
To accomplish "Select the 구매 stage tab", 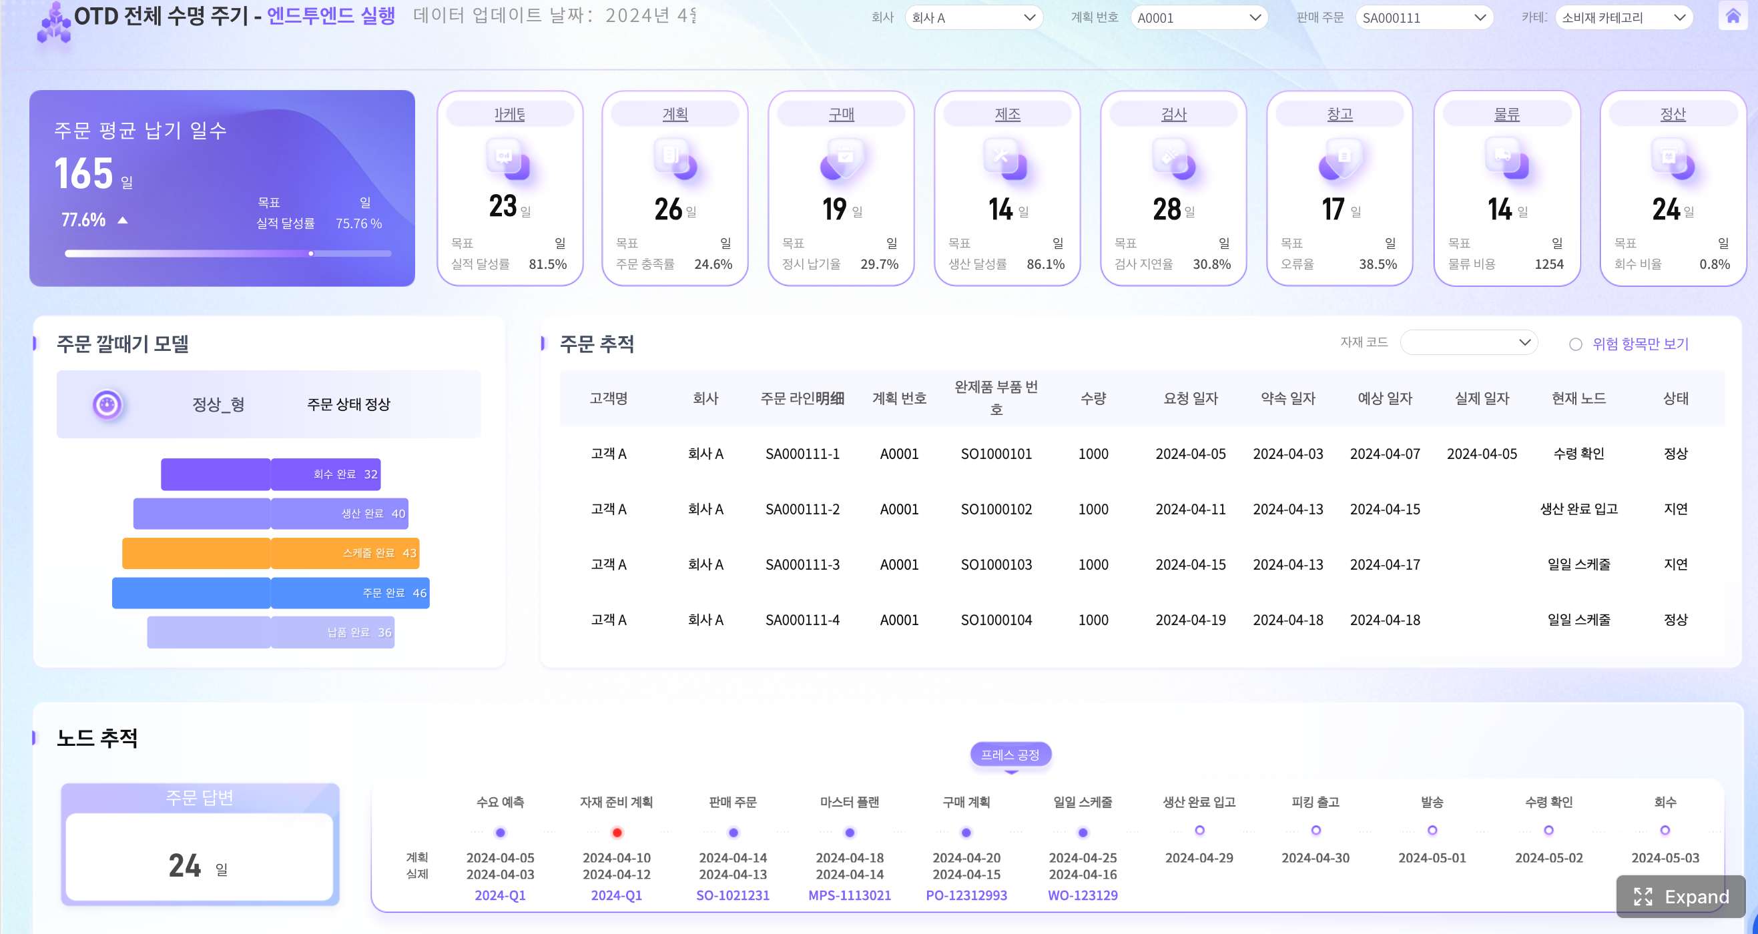I will click(842, 114).
